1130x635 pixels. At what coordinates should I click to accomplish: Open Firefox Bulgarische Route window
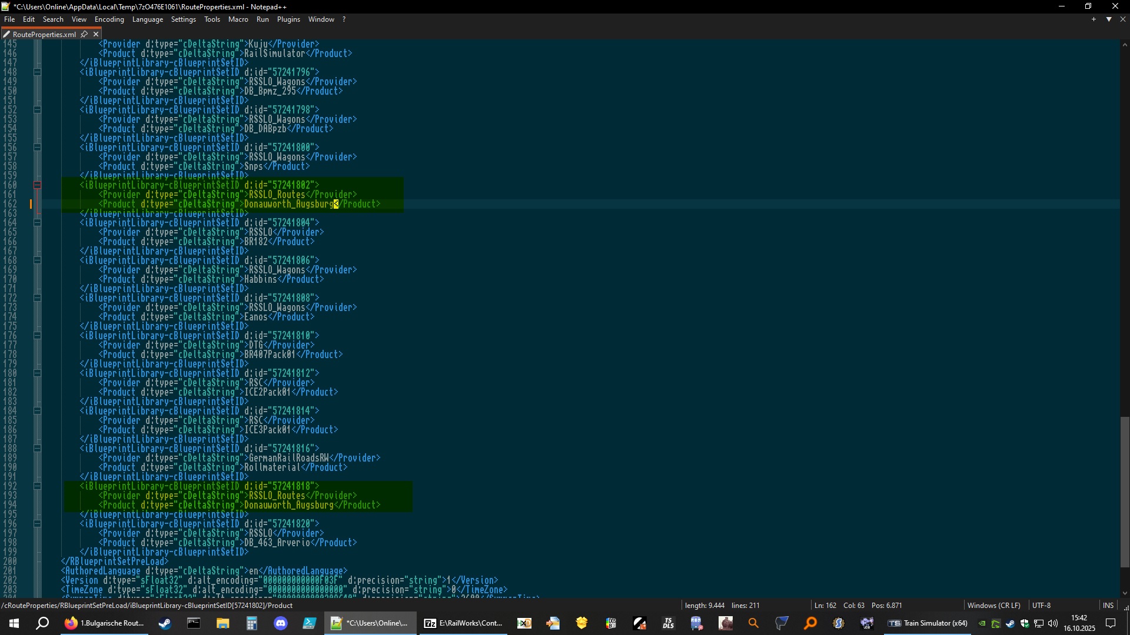(104, 623)
